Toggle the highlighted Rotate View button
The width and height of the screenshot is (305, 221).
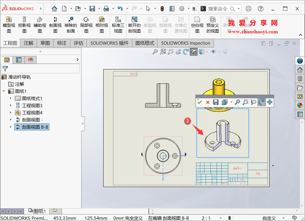261,102
